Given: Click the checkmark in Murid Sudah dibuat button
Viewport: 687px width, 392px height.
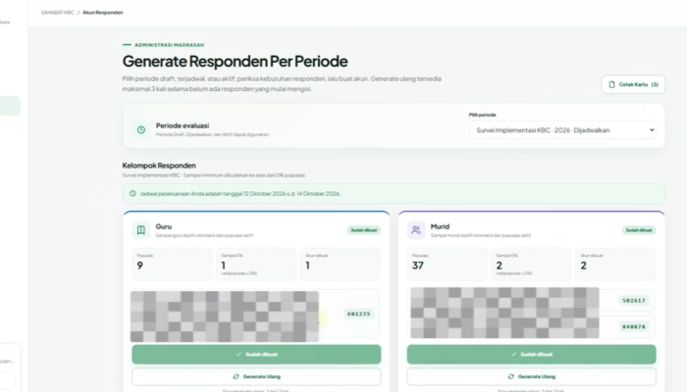Looking at the screenshot, I should coord(513,355).
